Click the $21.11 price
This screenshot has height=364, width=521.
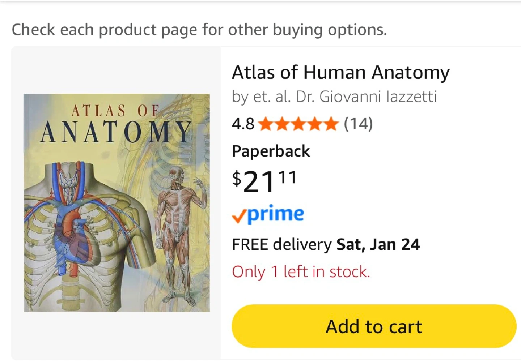click(x=264, y=181)
